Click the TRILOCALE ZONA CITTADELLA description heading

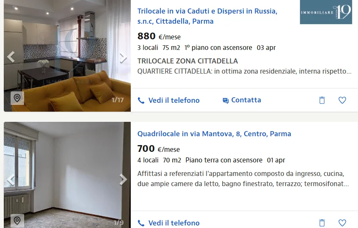click(x=187, y=61)
